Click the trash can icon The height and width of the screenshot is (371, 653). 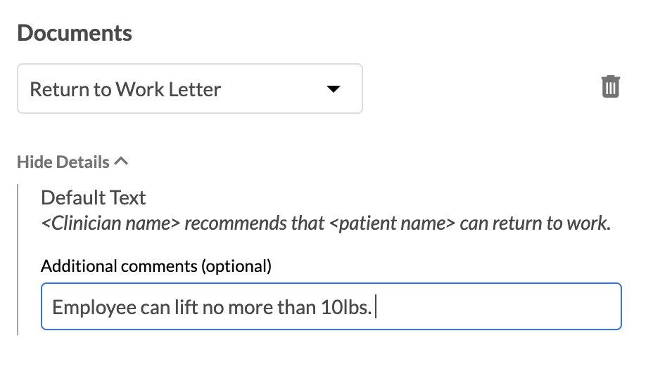coord(610,87)
